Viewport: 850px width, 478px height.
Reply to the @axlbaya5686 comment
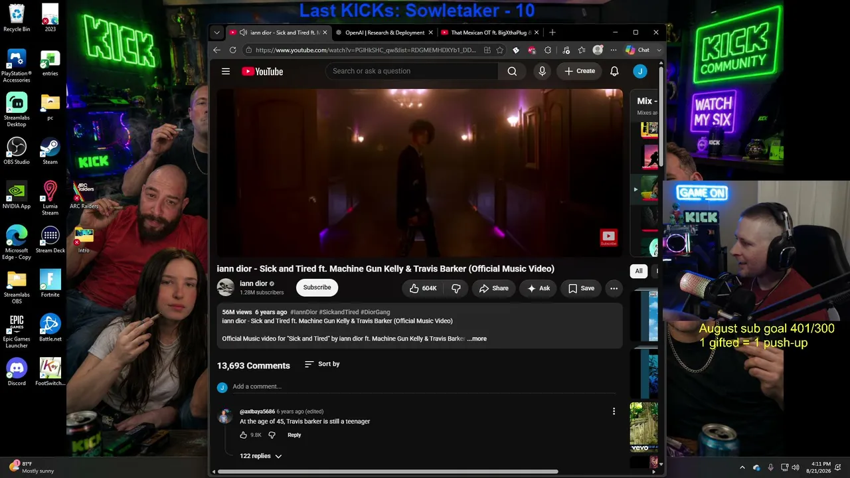click(294, 435)
